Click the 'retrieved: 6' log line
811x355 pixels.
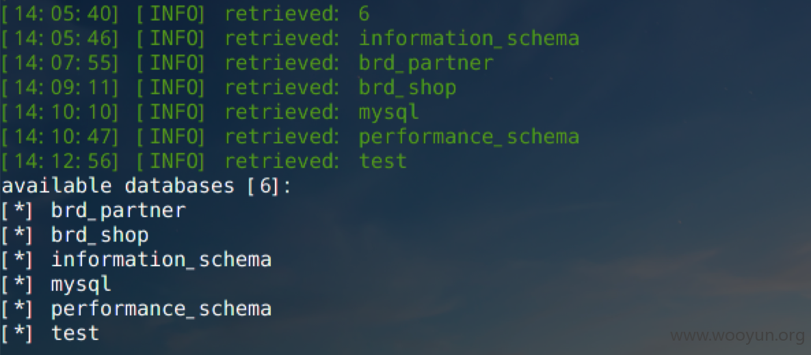point(185,14)
